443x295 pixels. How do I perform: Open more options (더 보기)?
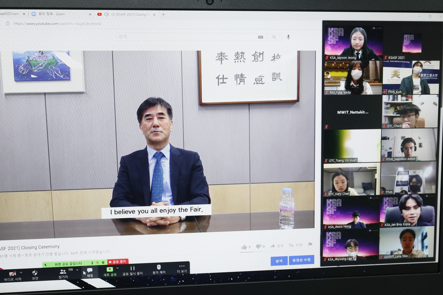(x=182, y=268)
